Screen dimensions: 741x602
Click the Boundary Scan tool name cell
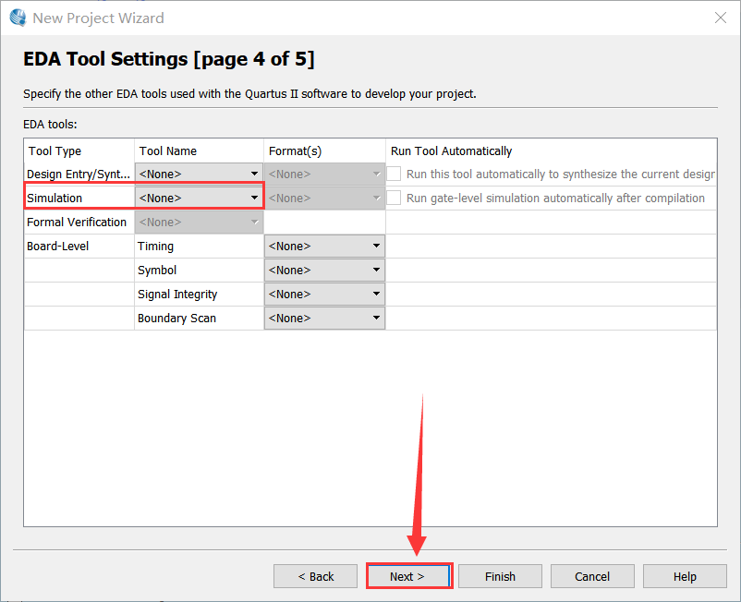tap(199, 319)
